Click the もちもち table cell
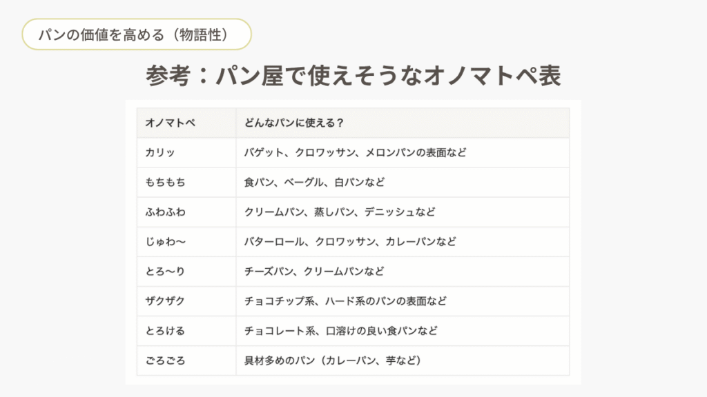This screenshot has width=707, height=397. (x=166, y=182)
